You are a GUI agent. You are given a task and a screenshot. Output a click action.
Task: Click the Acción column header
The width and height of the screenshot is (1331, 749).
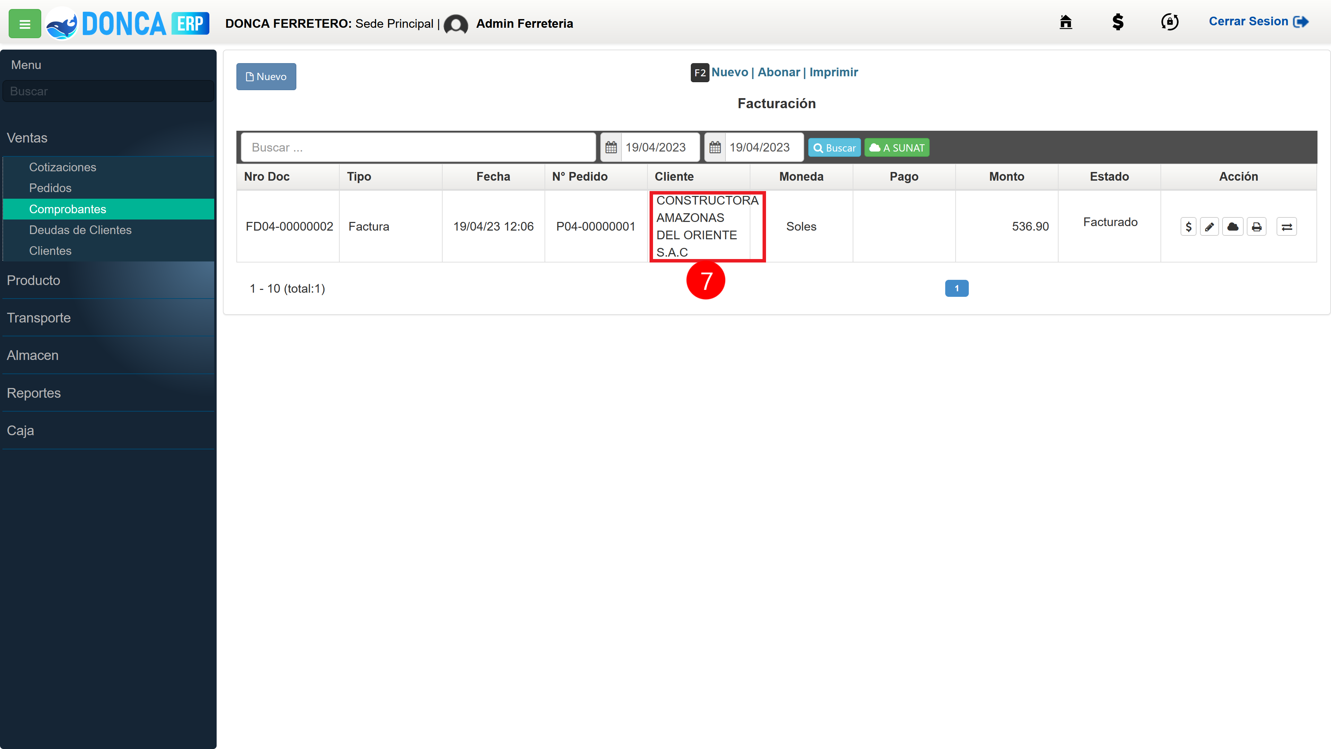tap(1238, 176)
